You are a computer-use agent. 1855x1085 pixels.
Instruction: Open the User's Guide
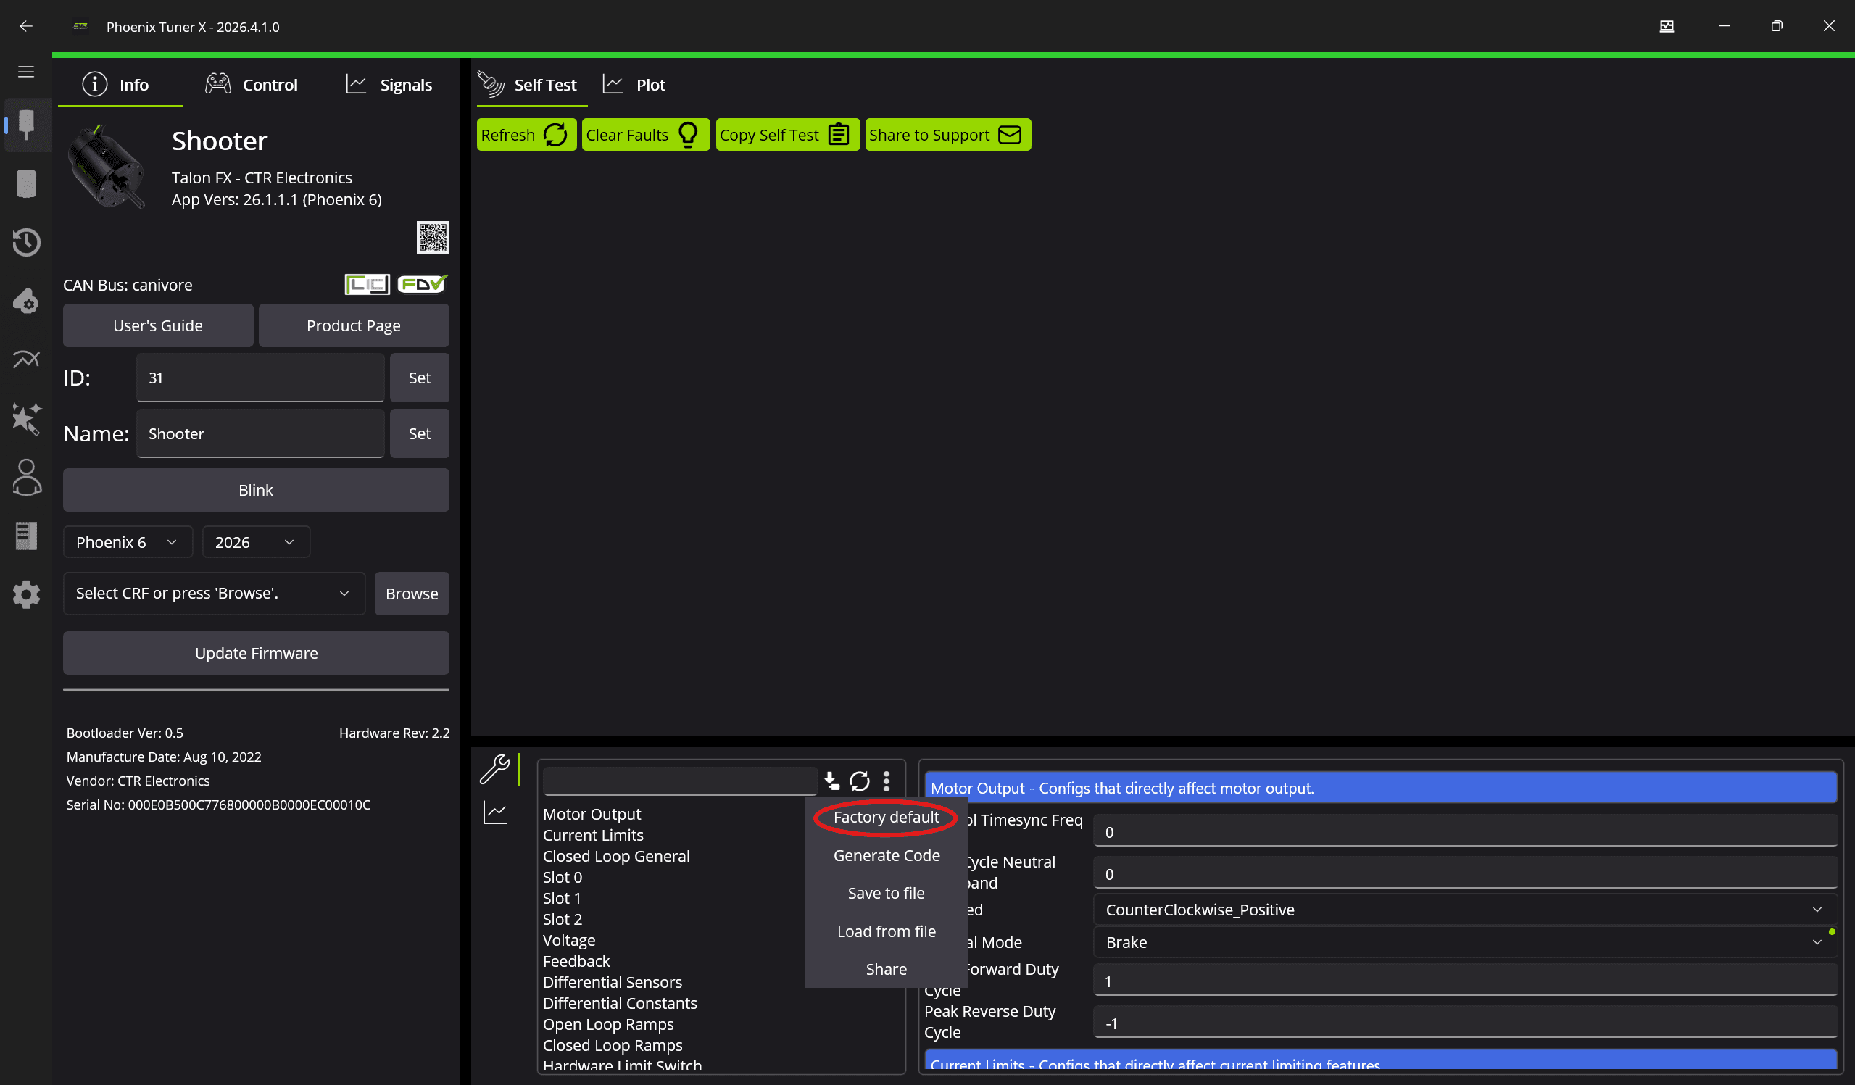(157, 325)
